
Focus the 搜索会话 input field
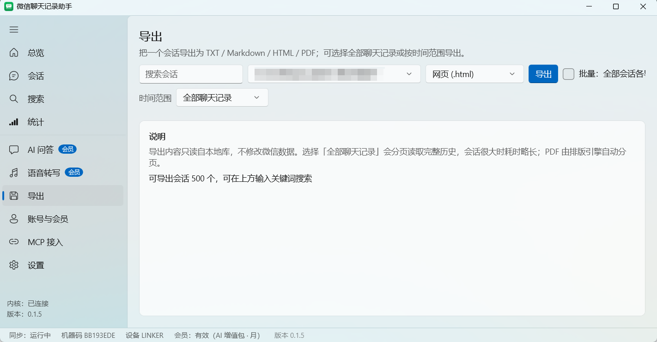pos(191,74)
